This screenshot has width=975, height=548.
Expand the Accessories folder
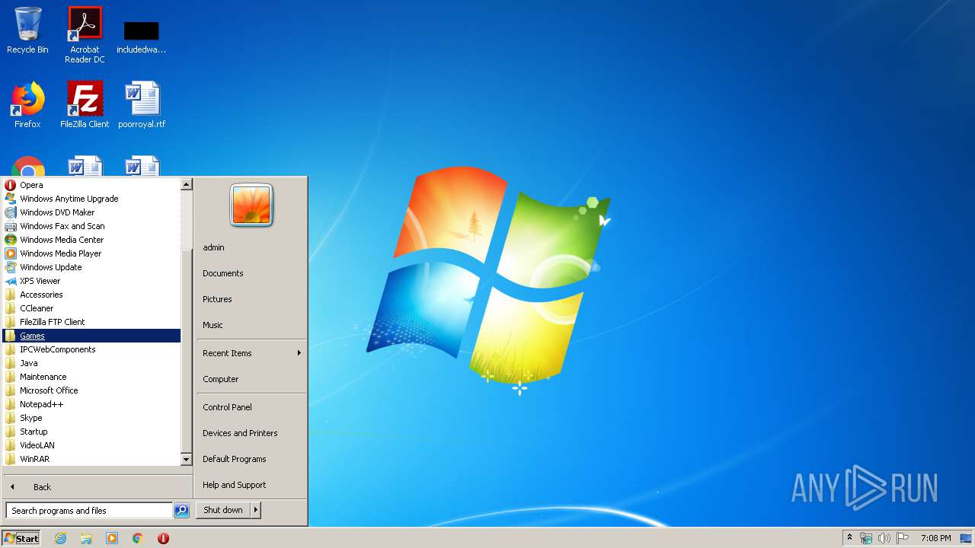(91, 295)
